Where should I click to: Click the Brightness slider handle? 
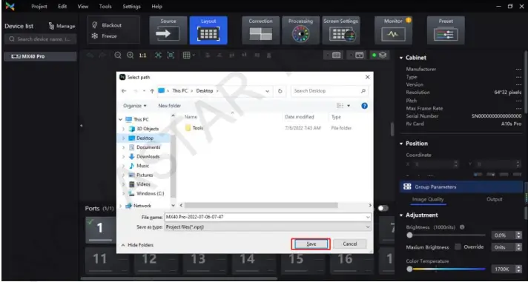tap(409, 235)
